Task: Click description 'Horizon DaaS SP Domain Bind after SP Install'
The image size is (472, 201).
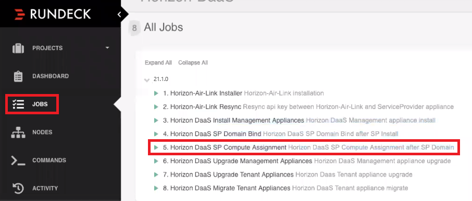Action: pos(330,134)
